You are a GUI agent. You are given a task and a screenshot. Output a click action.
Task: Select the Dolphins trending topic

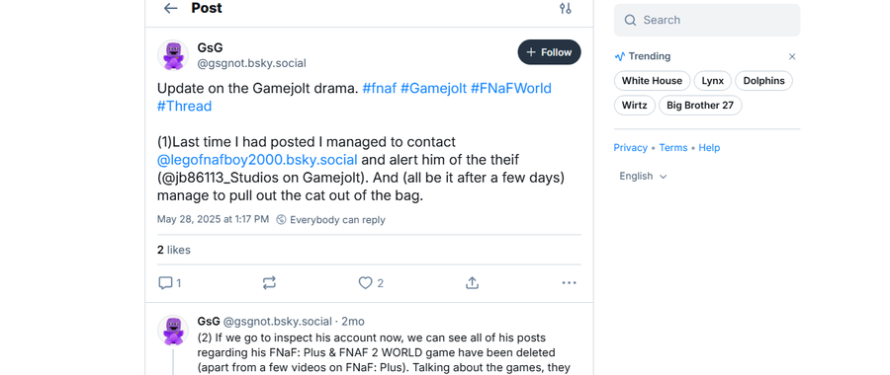click(x=763, y=81)
